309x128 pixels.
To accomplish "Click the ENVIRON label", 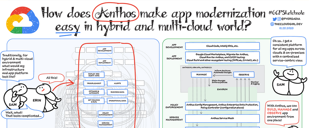I will (x=222, y=89).
